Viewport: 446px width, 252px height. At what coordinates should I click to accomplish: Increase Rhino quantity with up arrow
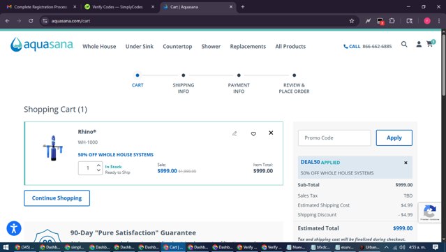(x=98, y=165)
